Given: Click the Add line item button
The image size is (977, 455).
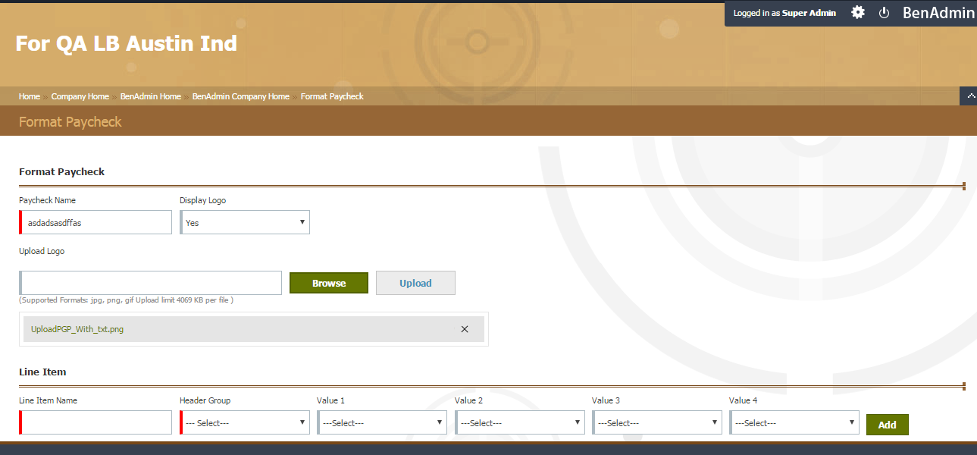Looking at the screenshot, I should pyautogui.click(x=887, y=425).
